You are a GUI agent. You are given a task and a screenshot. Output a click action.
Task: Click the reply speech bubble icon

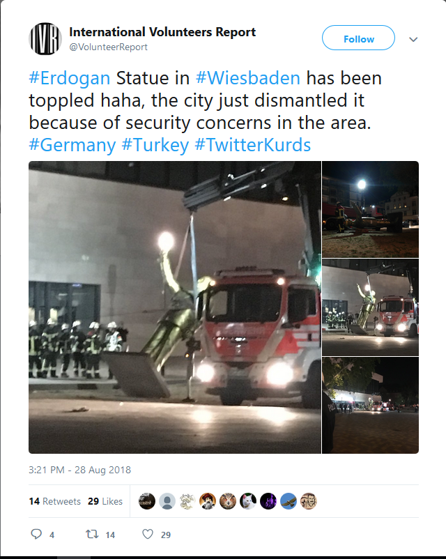[36, 534]
